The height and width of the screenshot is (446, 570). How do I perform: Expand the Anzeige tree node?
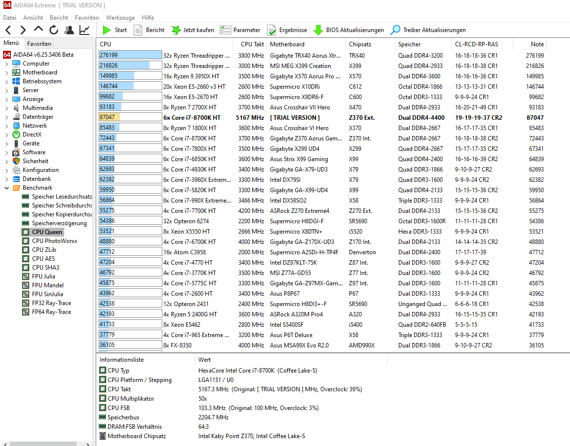coord(6,99)
